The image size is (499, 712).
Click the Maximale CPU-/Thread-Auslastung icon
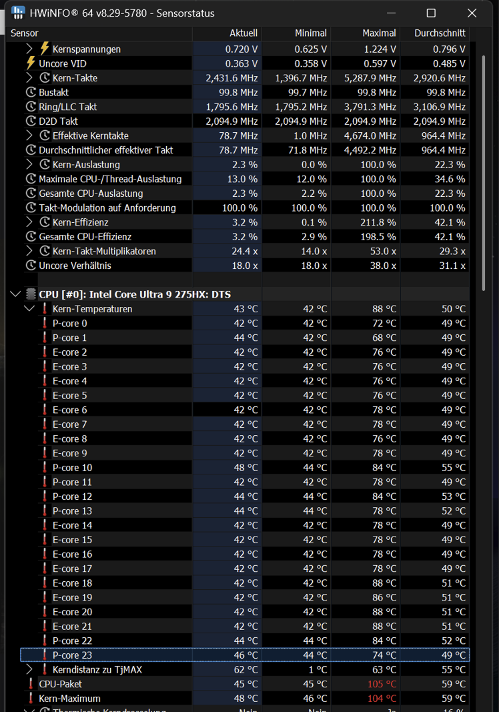31,179
